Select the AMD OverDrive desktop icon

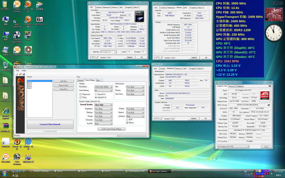tap(17, 22)
